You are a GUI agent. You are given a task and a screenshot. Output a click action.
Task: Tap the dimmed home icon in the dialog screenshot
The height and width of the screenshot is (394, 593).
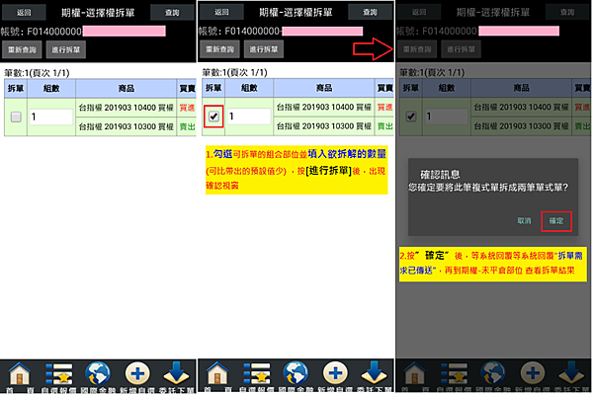(x=415, y=374)
